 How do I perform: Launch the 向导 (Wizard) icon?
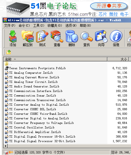pyautogui.click(x=101, y=38)
